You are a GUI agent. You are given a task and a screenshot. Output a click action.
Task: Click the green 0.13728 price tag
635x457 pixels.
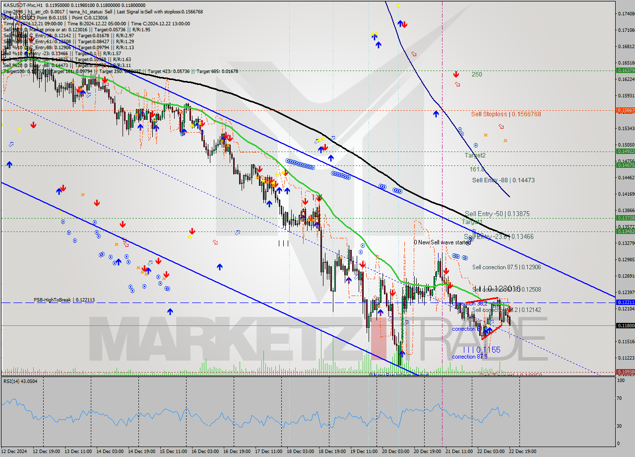(x=625, y=218)
